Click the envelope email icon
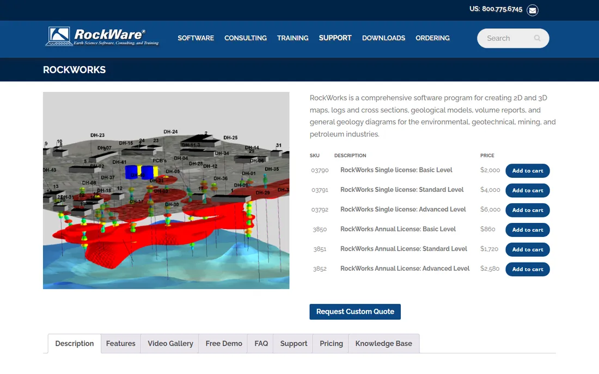 coord(532,10)
